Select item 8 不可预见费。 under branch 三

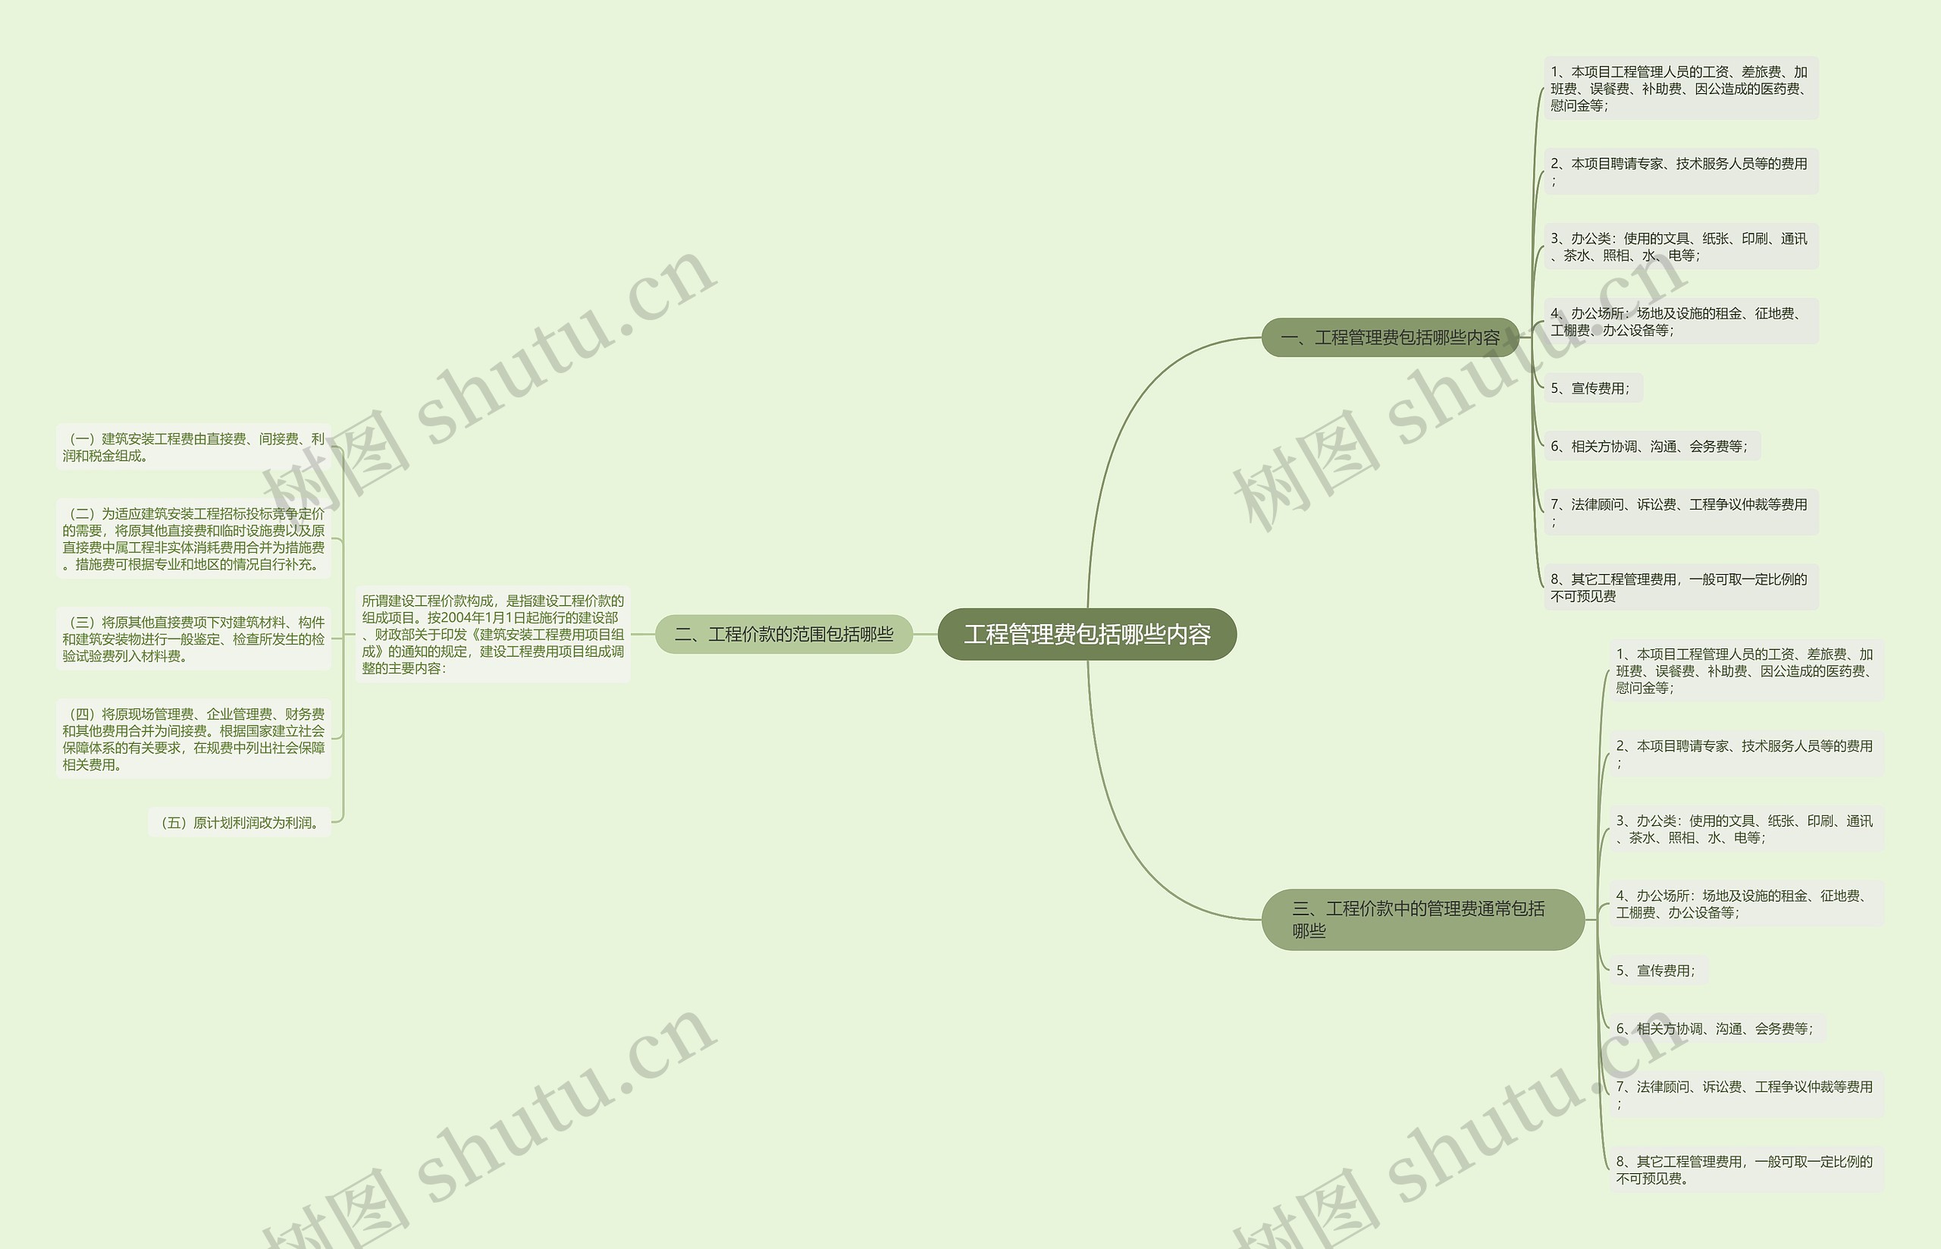(1746, 1169)
